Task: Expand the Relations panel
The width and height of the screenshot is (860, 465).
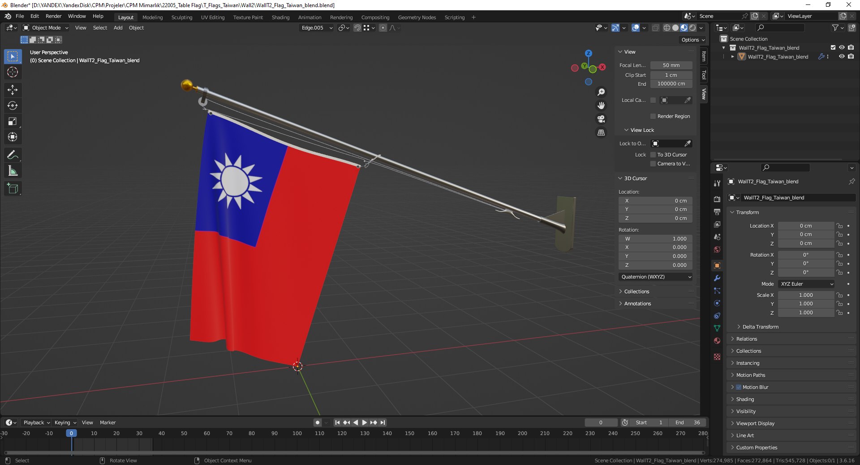Action: (746, 339)
